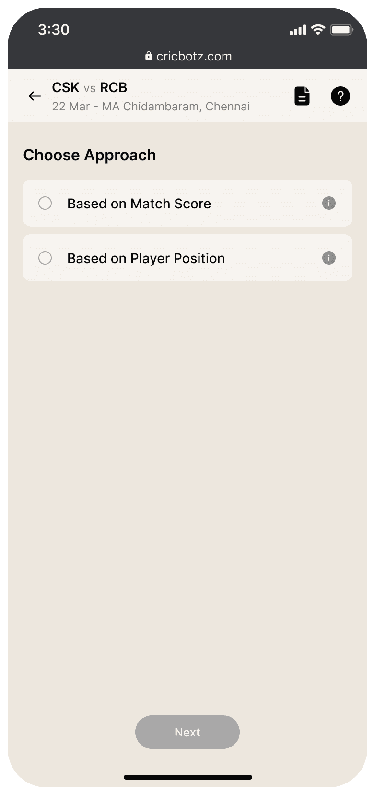Screen dimensions: 375x795
Task: Tap the CSK vs RCB match title
Action: [x=90, y=87]
